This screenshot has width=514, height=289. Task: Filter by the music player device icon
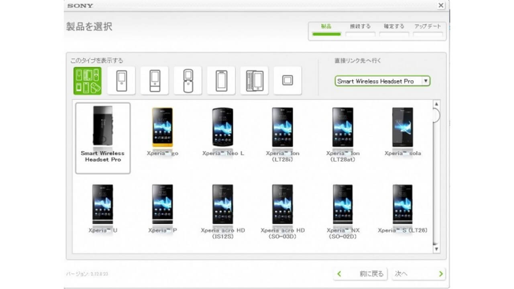121,81
